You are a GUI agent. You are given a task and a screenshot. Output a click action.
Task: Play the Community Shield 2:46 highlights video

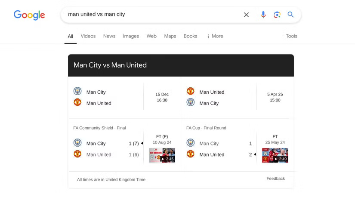(x=162, y=155)
